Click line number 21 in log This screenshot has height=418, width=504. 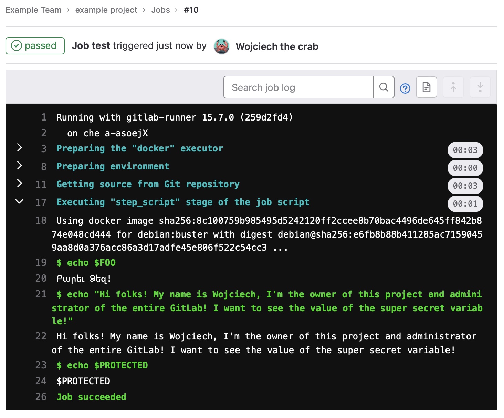(x=41, y=294)
